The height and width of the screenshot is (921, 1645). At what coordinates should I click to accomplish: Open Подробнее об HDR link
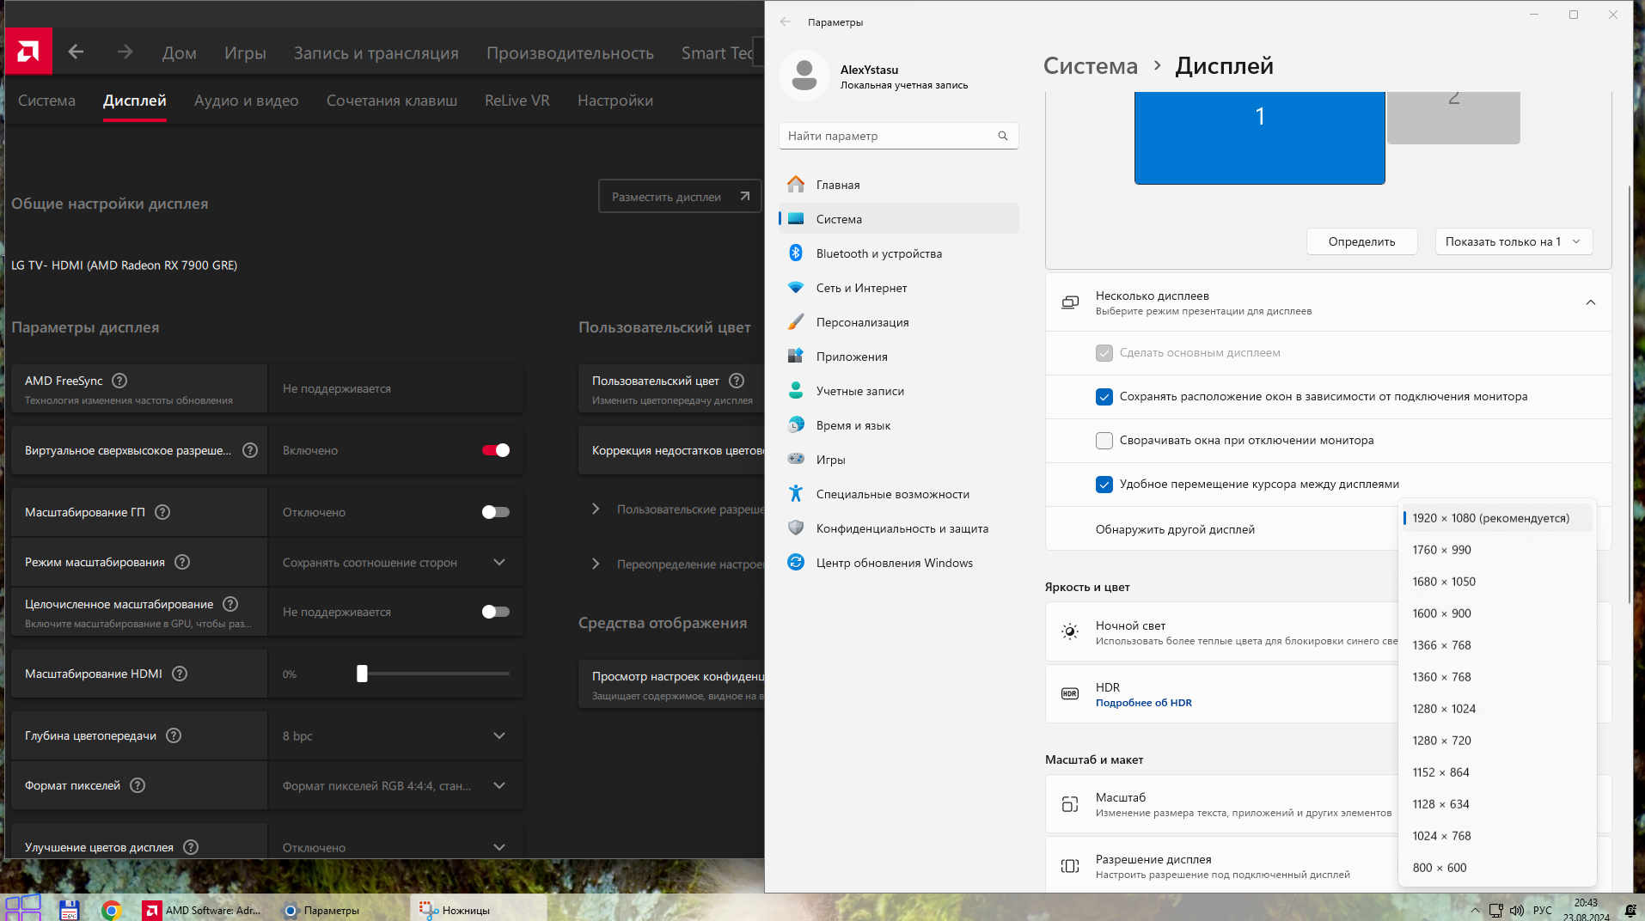(x=1143, y=703)
